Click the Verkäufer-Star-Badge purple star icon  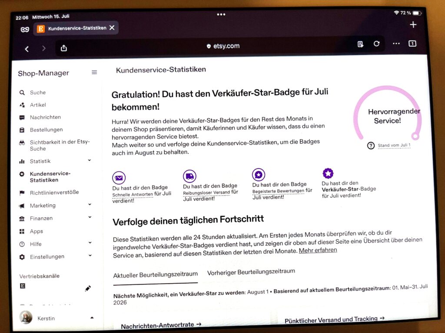[328, 173]
